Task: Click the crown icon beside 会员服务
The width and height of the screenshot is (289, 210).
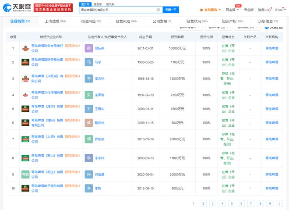Action: click(201, 10)
